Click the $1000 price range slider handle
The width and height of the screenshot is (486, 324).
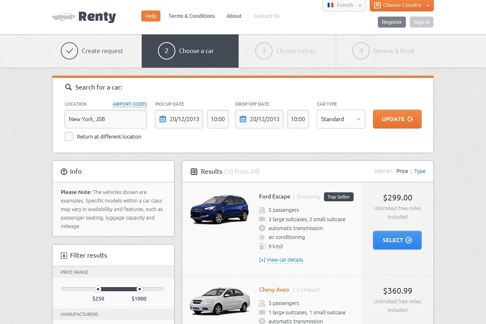pyautogui.click(x=140, y=289)
